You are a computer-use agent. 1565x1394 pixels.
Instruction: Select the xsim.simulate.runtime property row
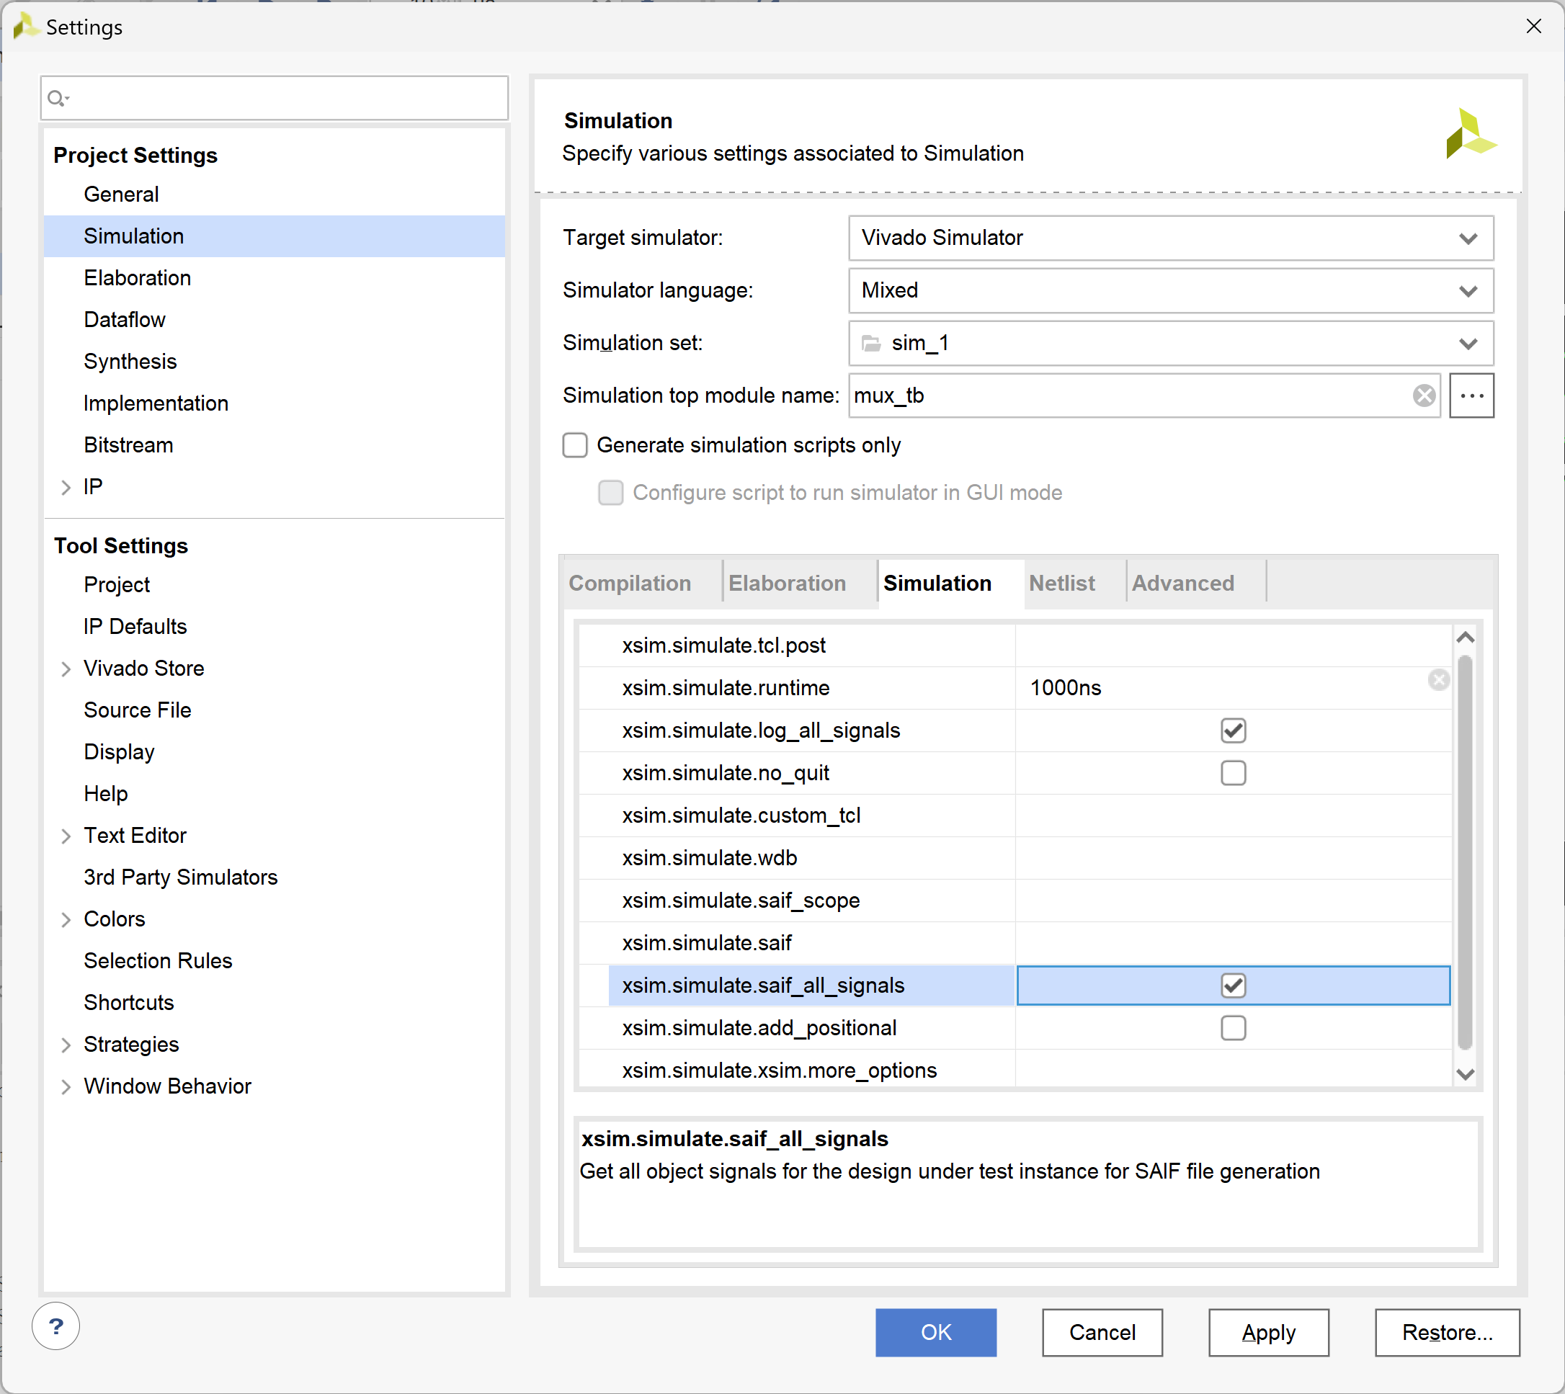[x=1015, y=688]
